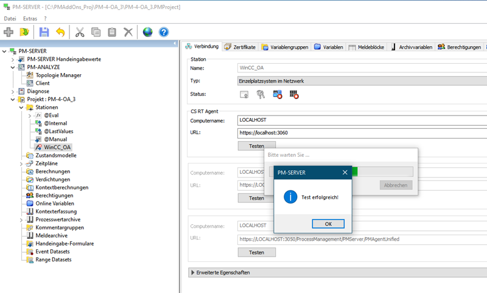Switch to the Zertifikate tab
This screenshot has width=487, height=293.
pos(240,47)
